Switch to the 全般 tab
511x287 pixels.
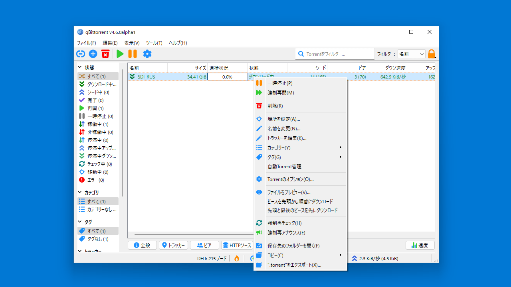click(x=142, y=245)
